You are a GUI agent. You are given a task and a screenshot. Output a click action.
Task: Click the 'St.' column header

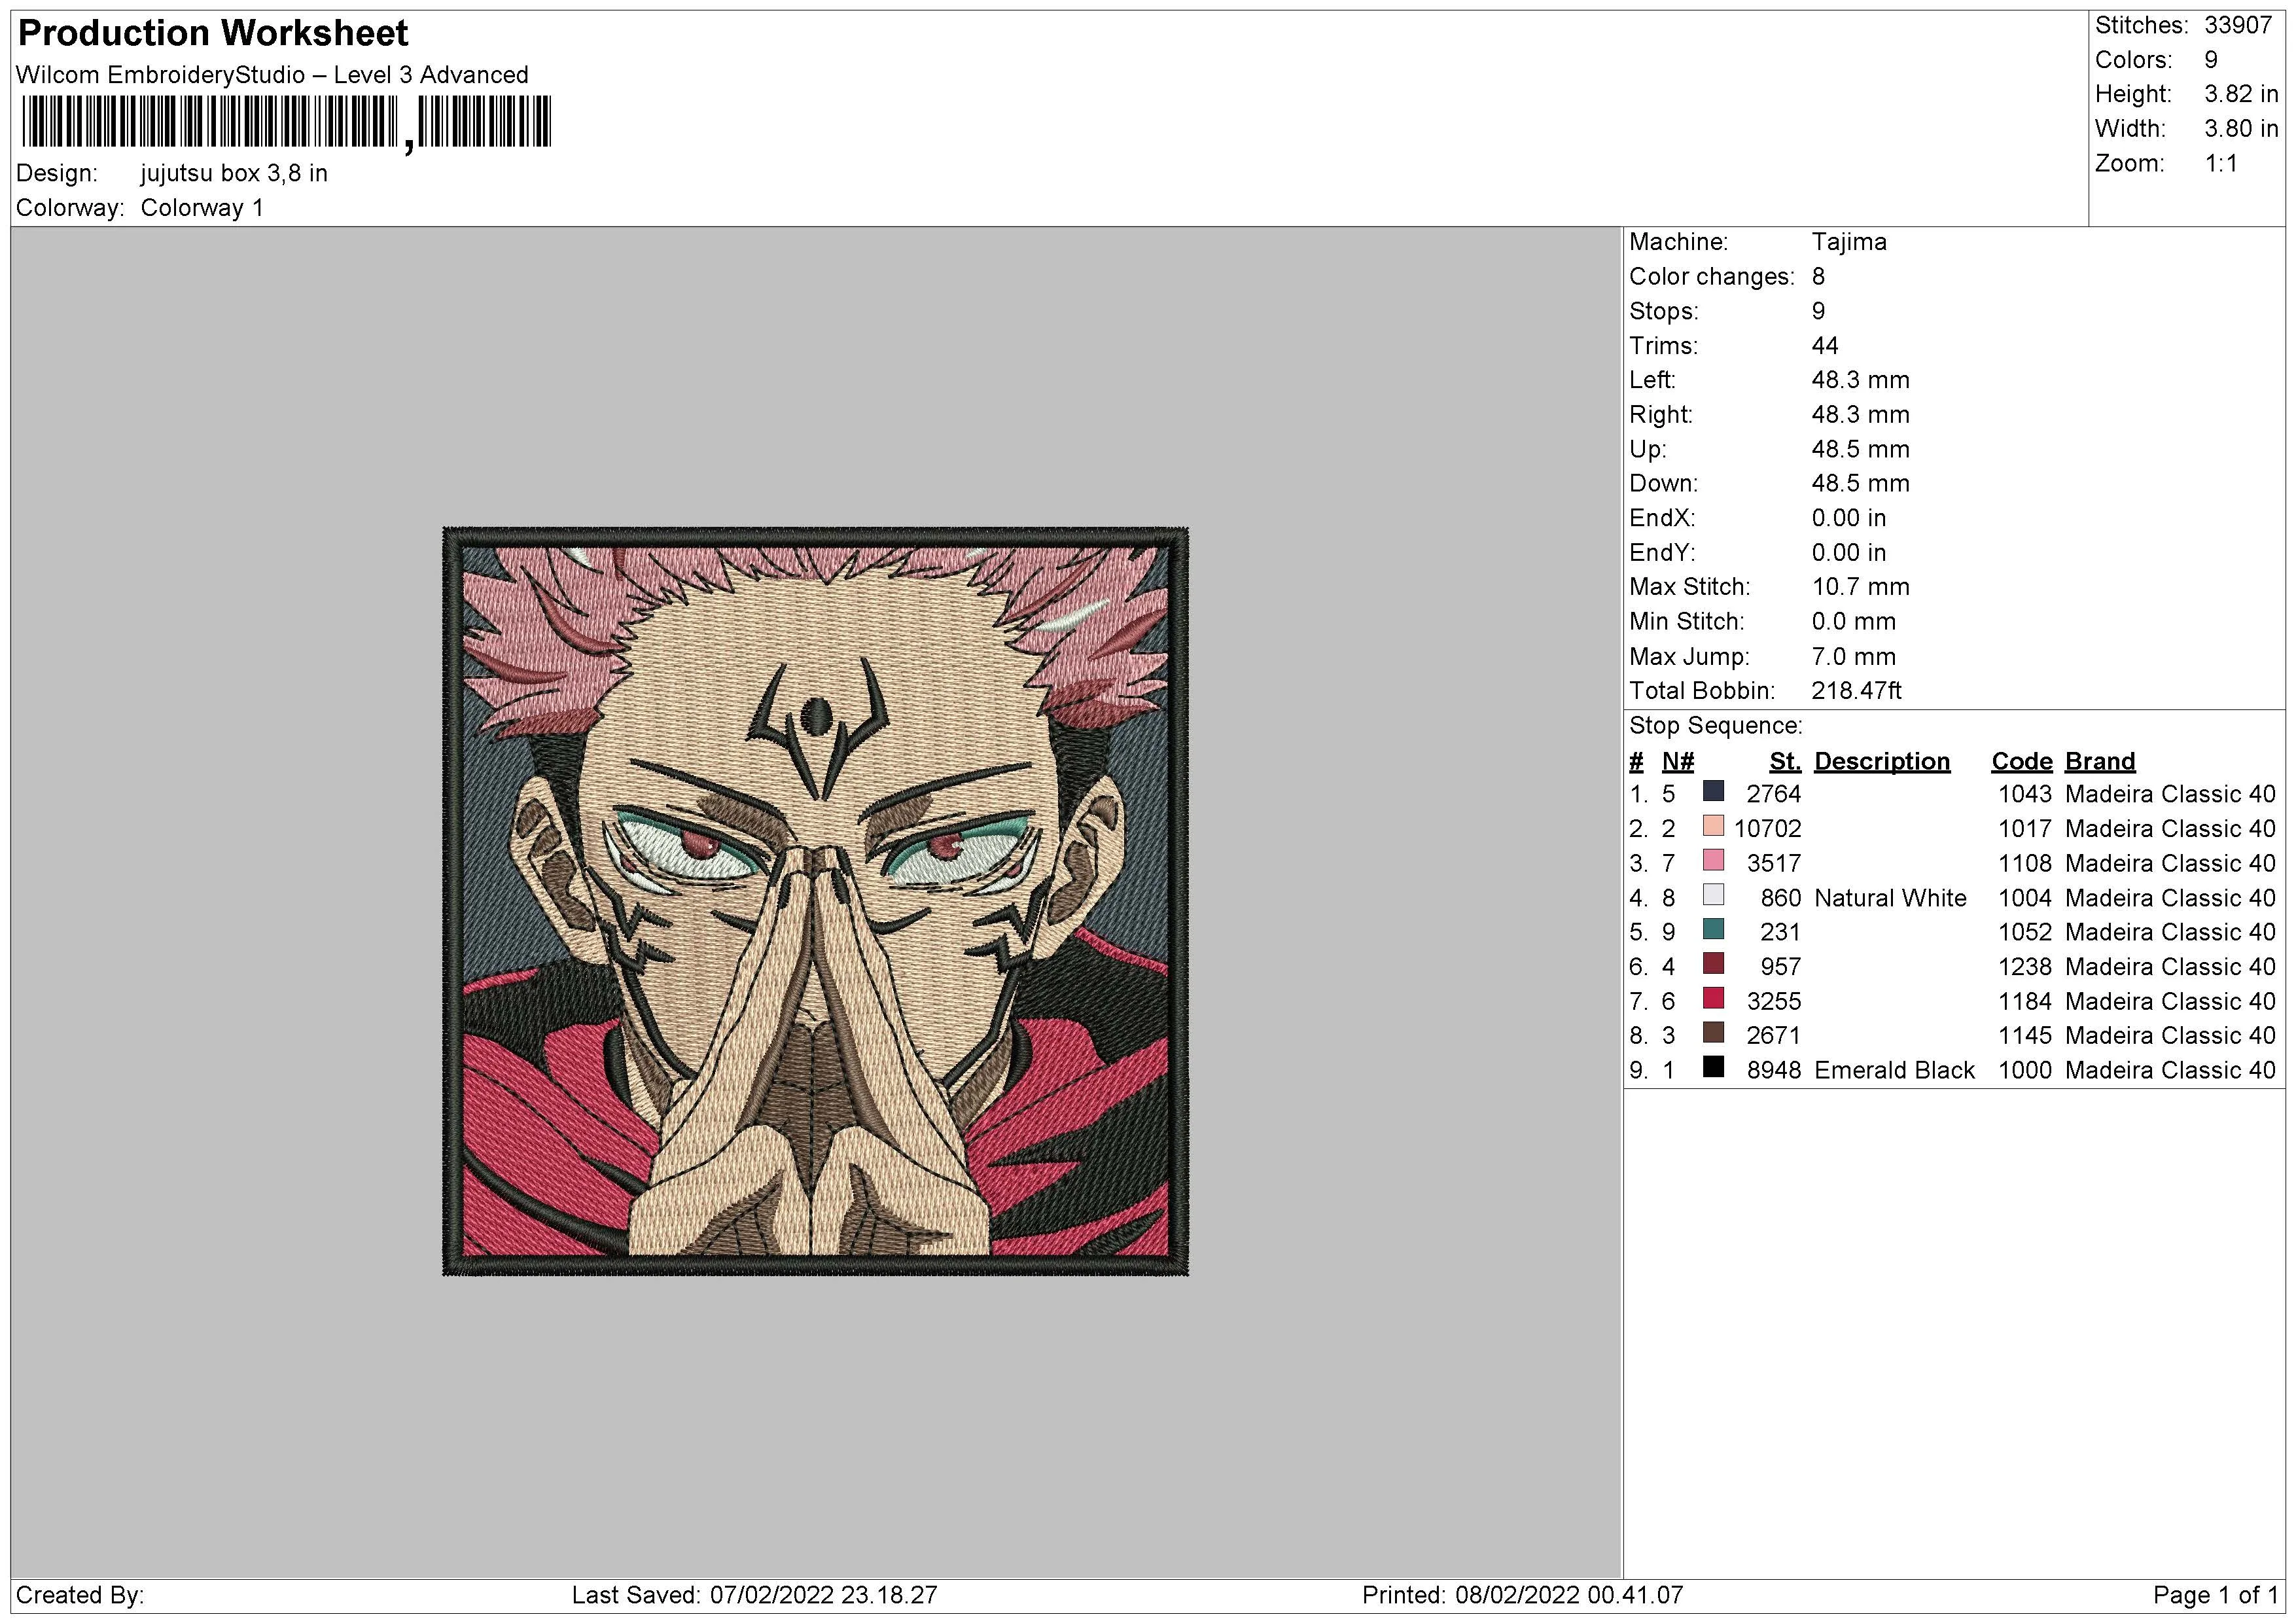[1785, 762]
